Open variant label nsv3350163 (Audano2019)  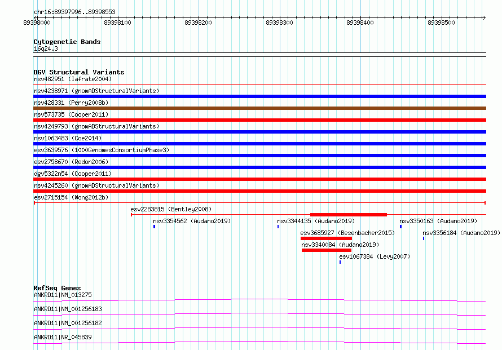click(x=438, y=221)
